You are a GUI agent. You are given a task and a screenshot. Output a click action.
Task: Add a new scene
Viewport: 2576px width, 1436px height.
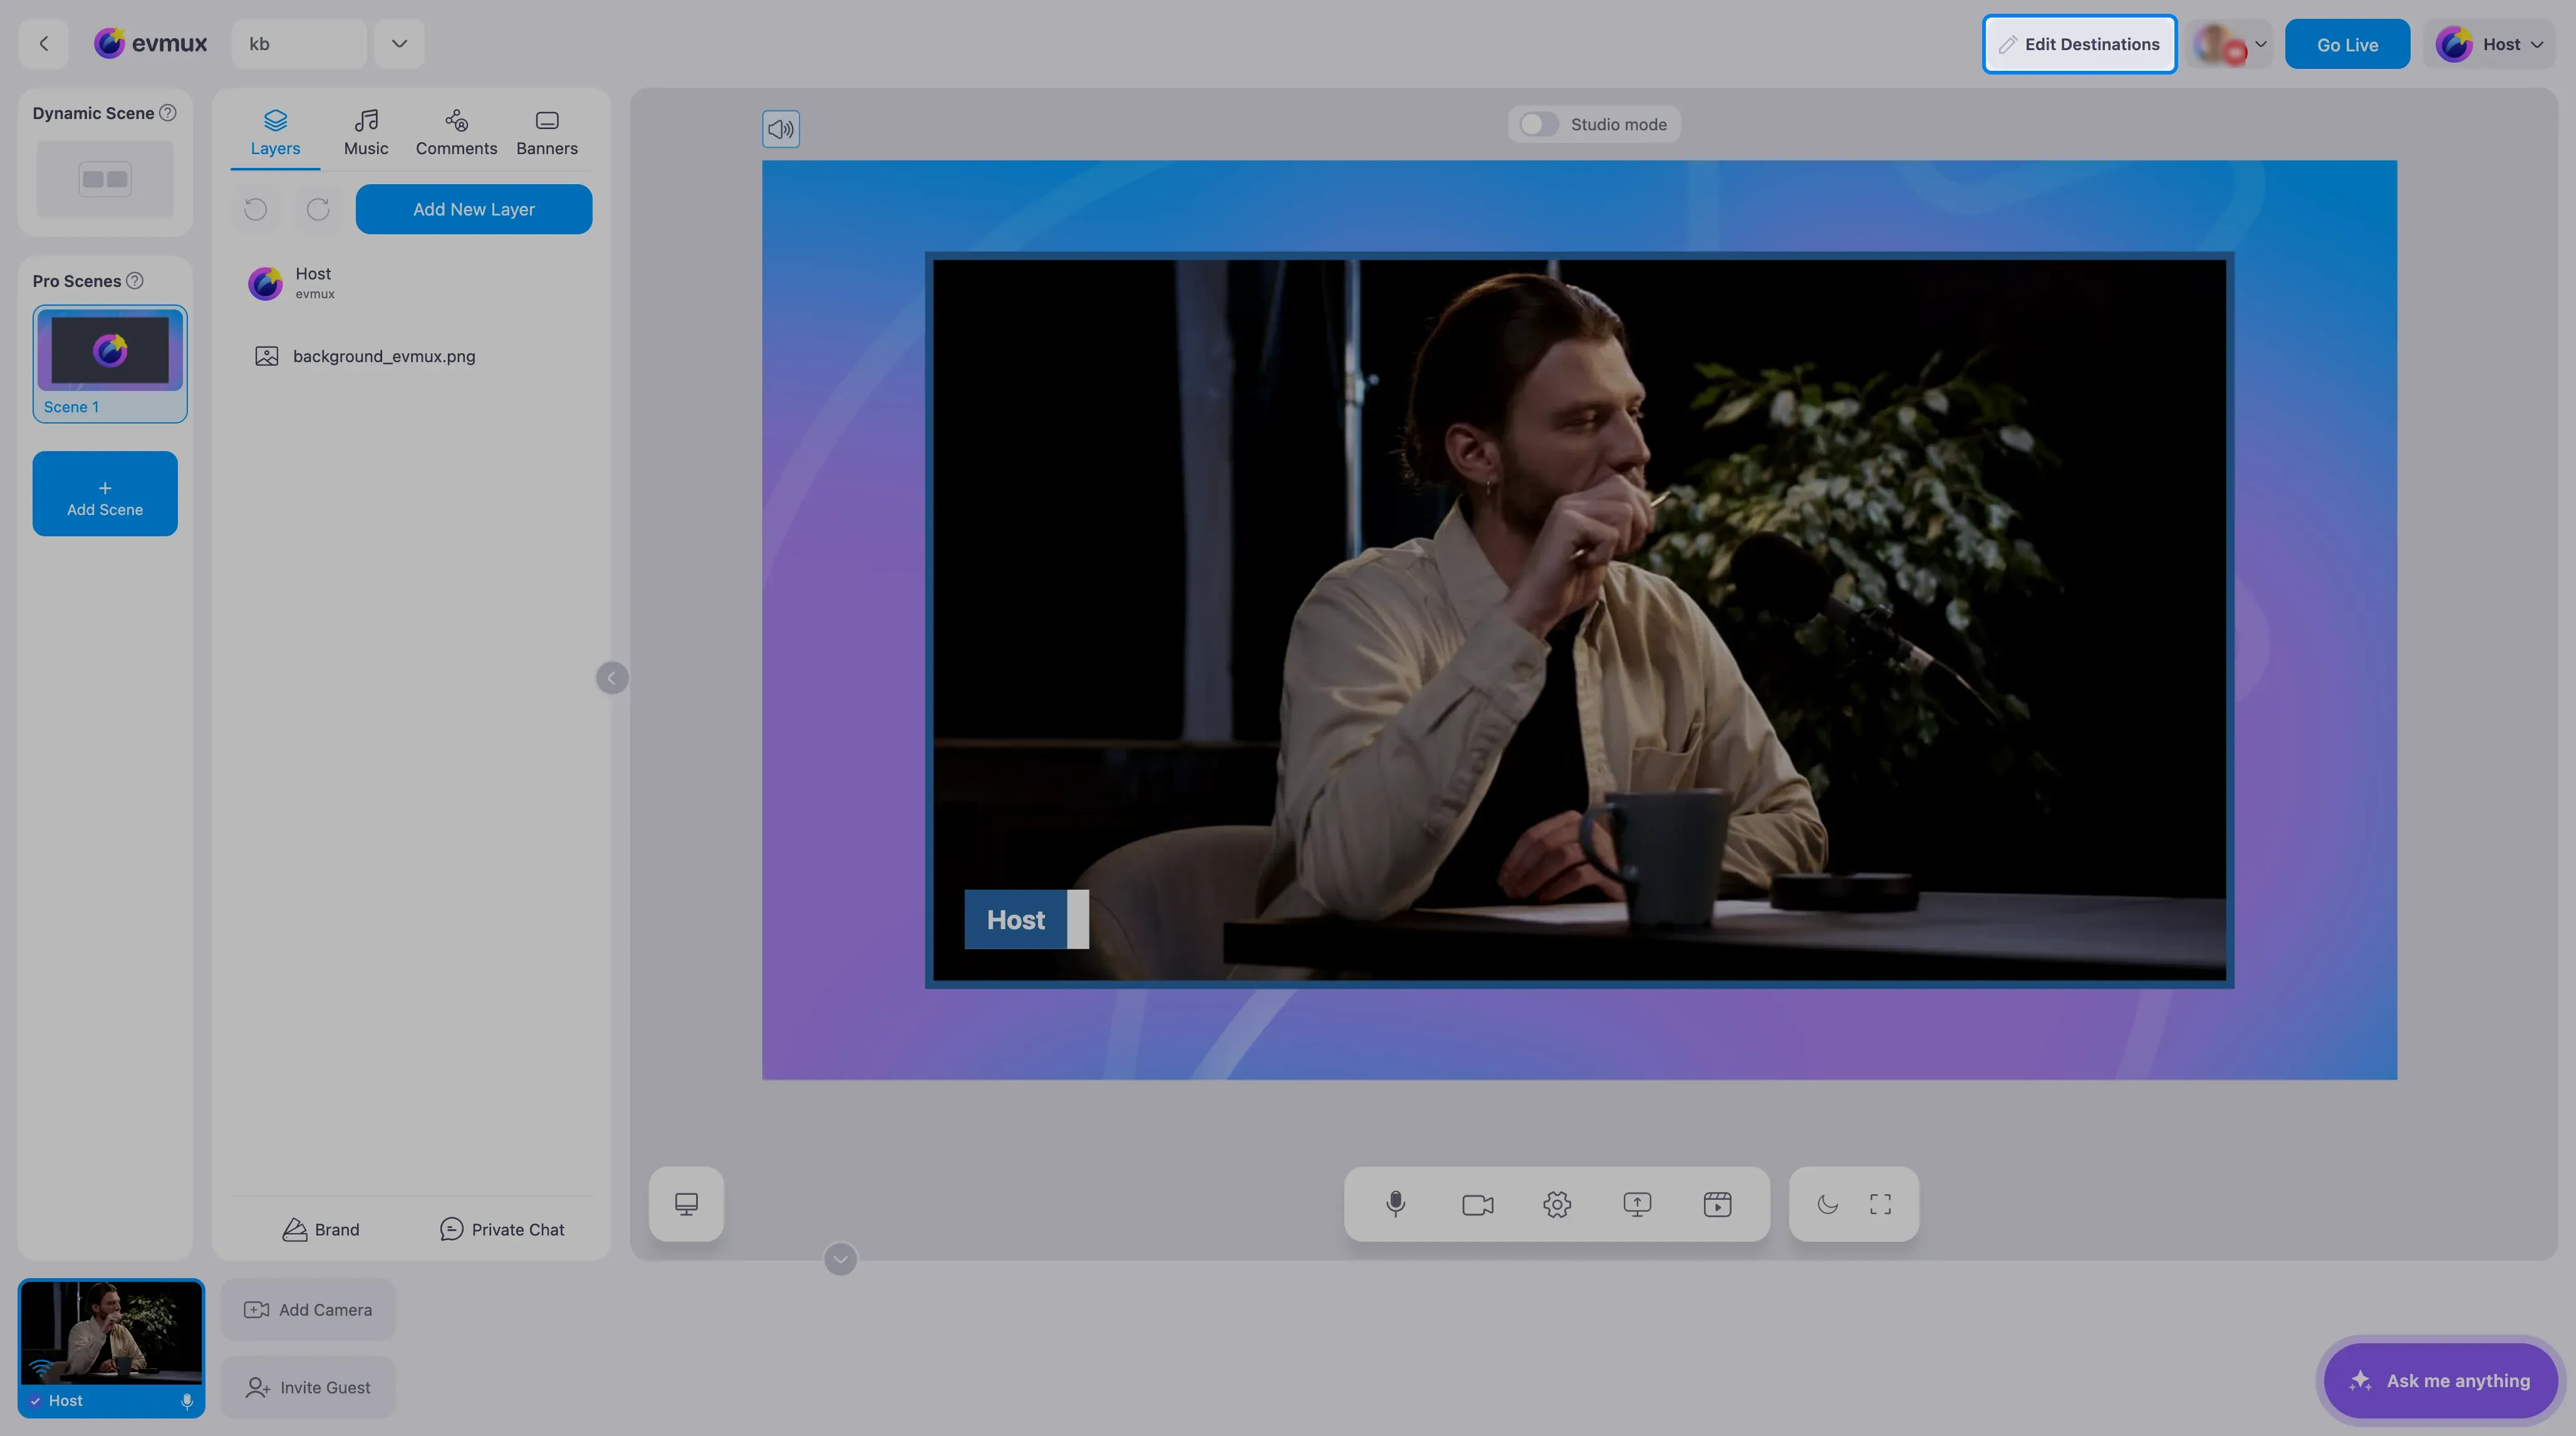105,494
